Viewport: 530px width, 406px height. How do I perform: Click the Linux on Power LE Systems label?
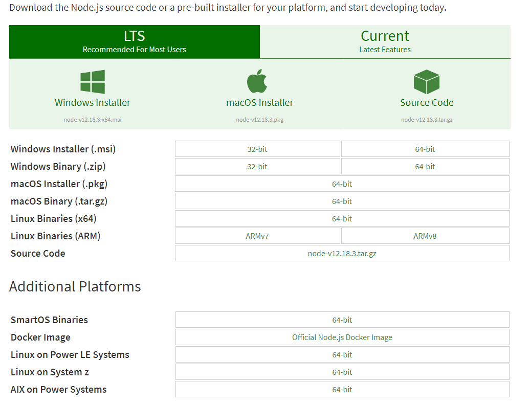coord(70,355)
